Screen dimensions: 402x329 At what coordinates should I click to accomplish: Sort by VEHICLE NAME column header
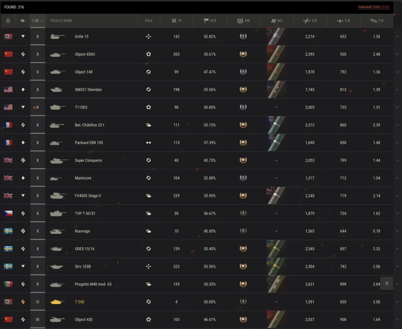pos(61,21)
